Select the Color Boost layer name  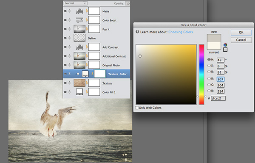pos(109,20)
